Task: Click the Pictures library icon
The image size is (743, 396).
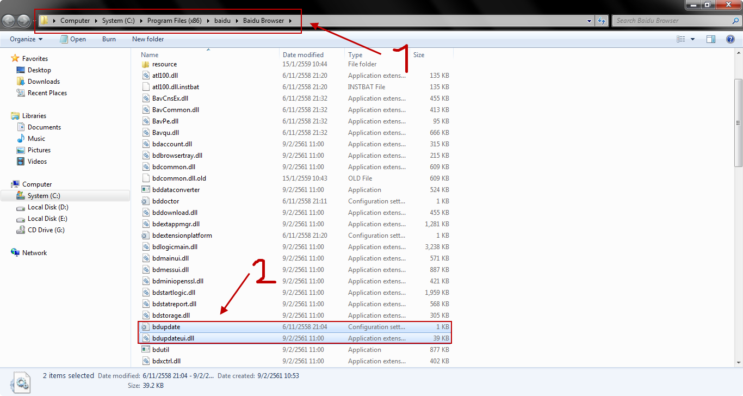Action: (x=21, y=150)
